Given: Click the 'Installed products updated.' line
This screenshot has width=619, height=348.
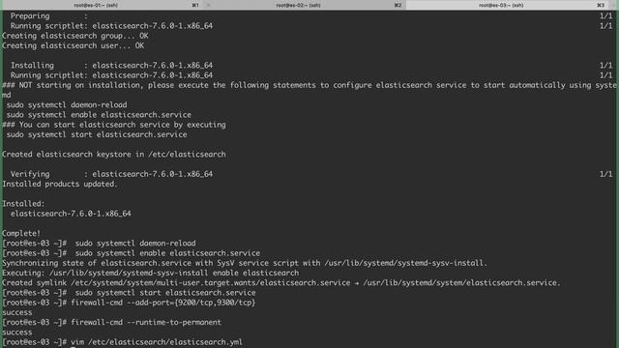Looking at the screenshot, I should point(60,184).
